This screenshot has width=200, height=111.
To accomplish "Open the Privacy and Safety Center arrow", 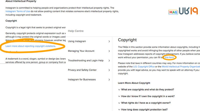I will [x=109, y=70].
